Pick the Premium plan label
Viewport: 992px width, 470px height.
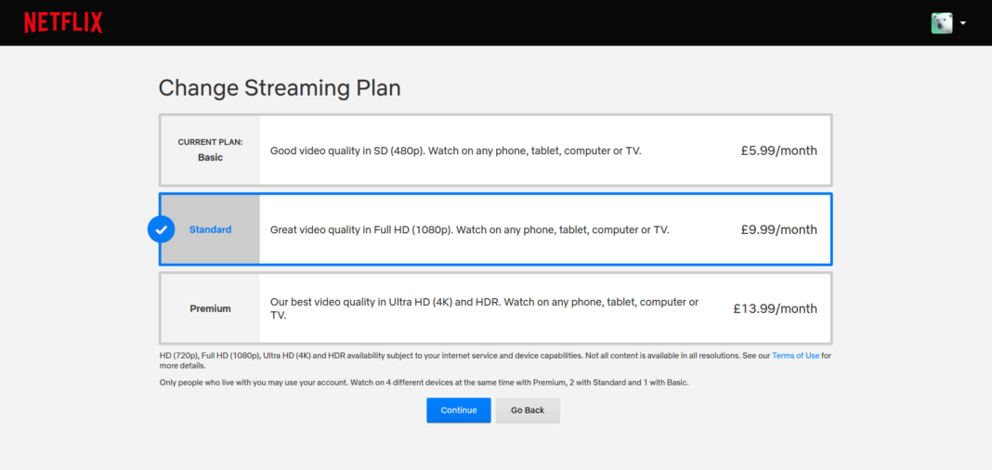pyautogui.click(x=210, y=308)
